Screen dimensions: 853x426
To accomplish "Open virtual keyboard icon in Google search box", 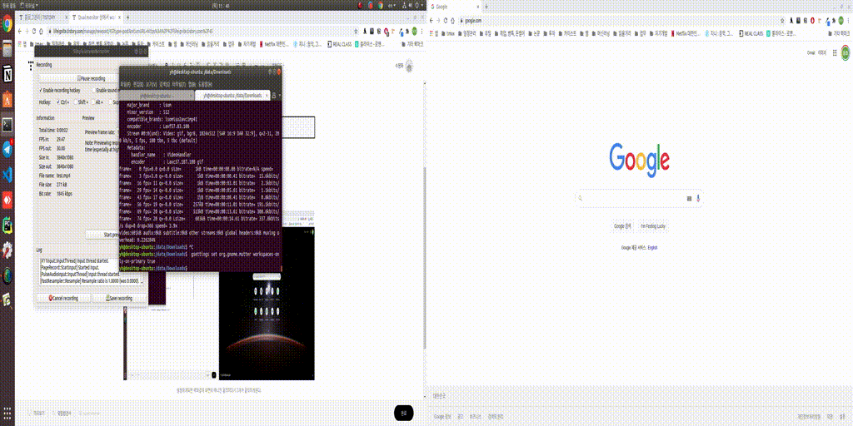I will click(x=689, y=198).
